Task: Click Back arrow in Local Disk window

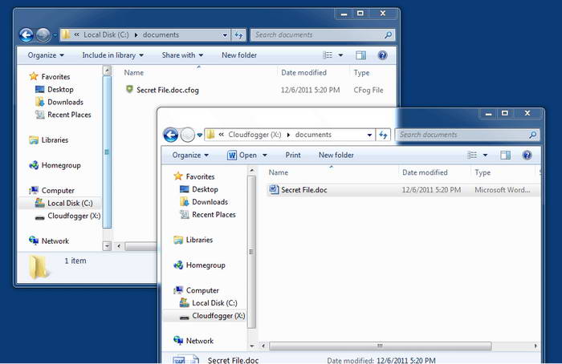Action: 26,35
